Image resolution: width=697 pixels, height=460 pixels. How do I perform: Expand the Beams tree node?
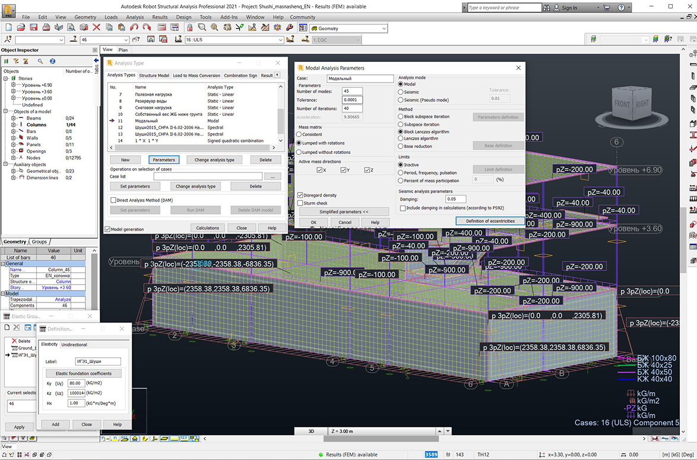tap(13, 118)
